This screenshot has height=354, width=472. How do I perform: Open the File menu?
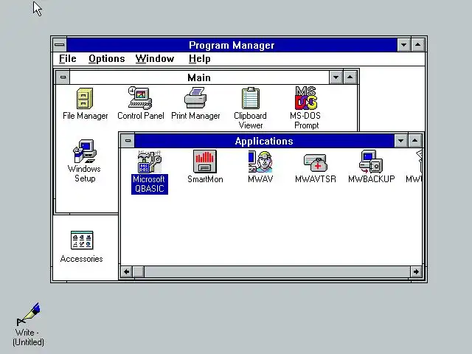pos(67,59)
